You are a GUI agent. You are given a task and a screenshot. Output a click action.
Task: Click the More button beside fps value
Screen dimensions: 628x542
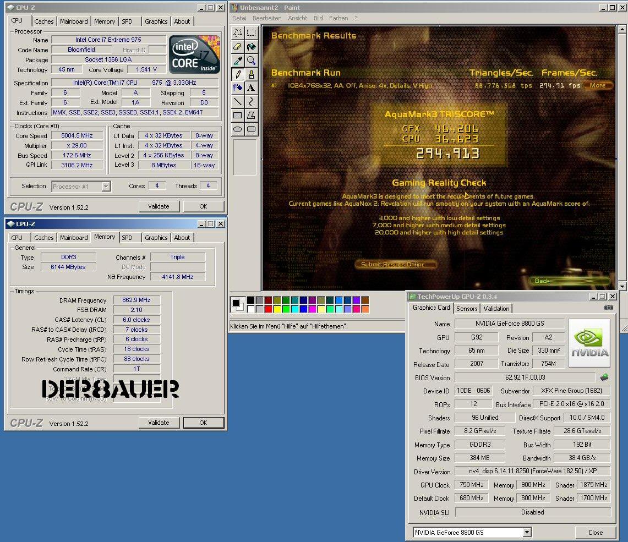[597, 85]
